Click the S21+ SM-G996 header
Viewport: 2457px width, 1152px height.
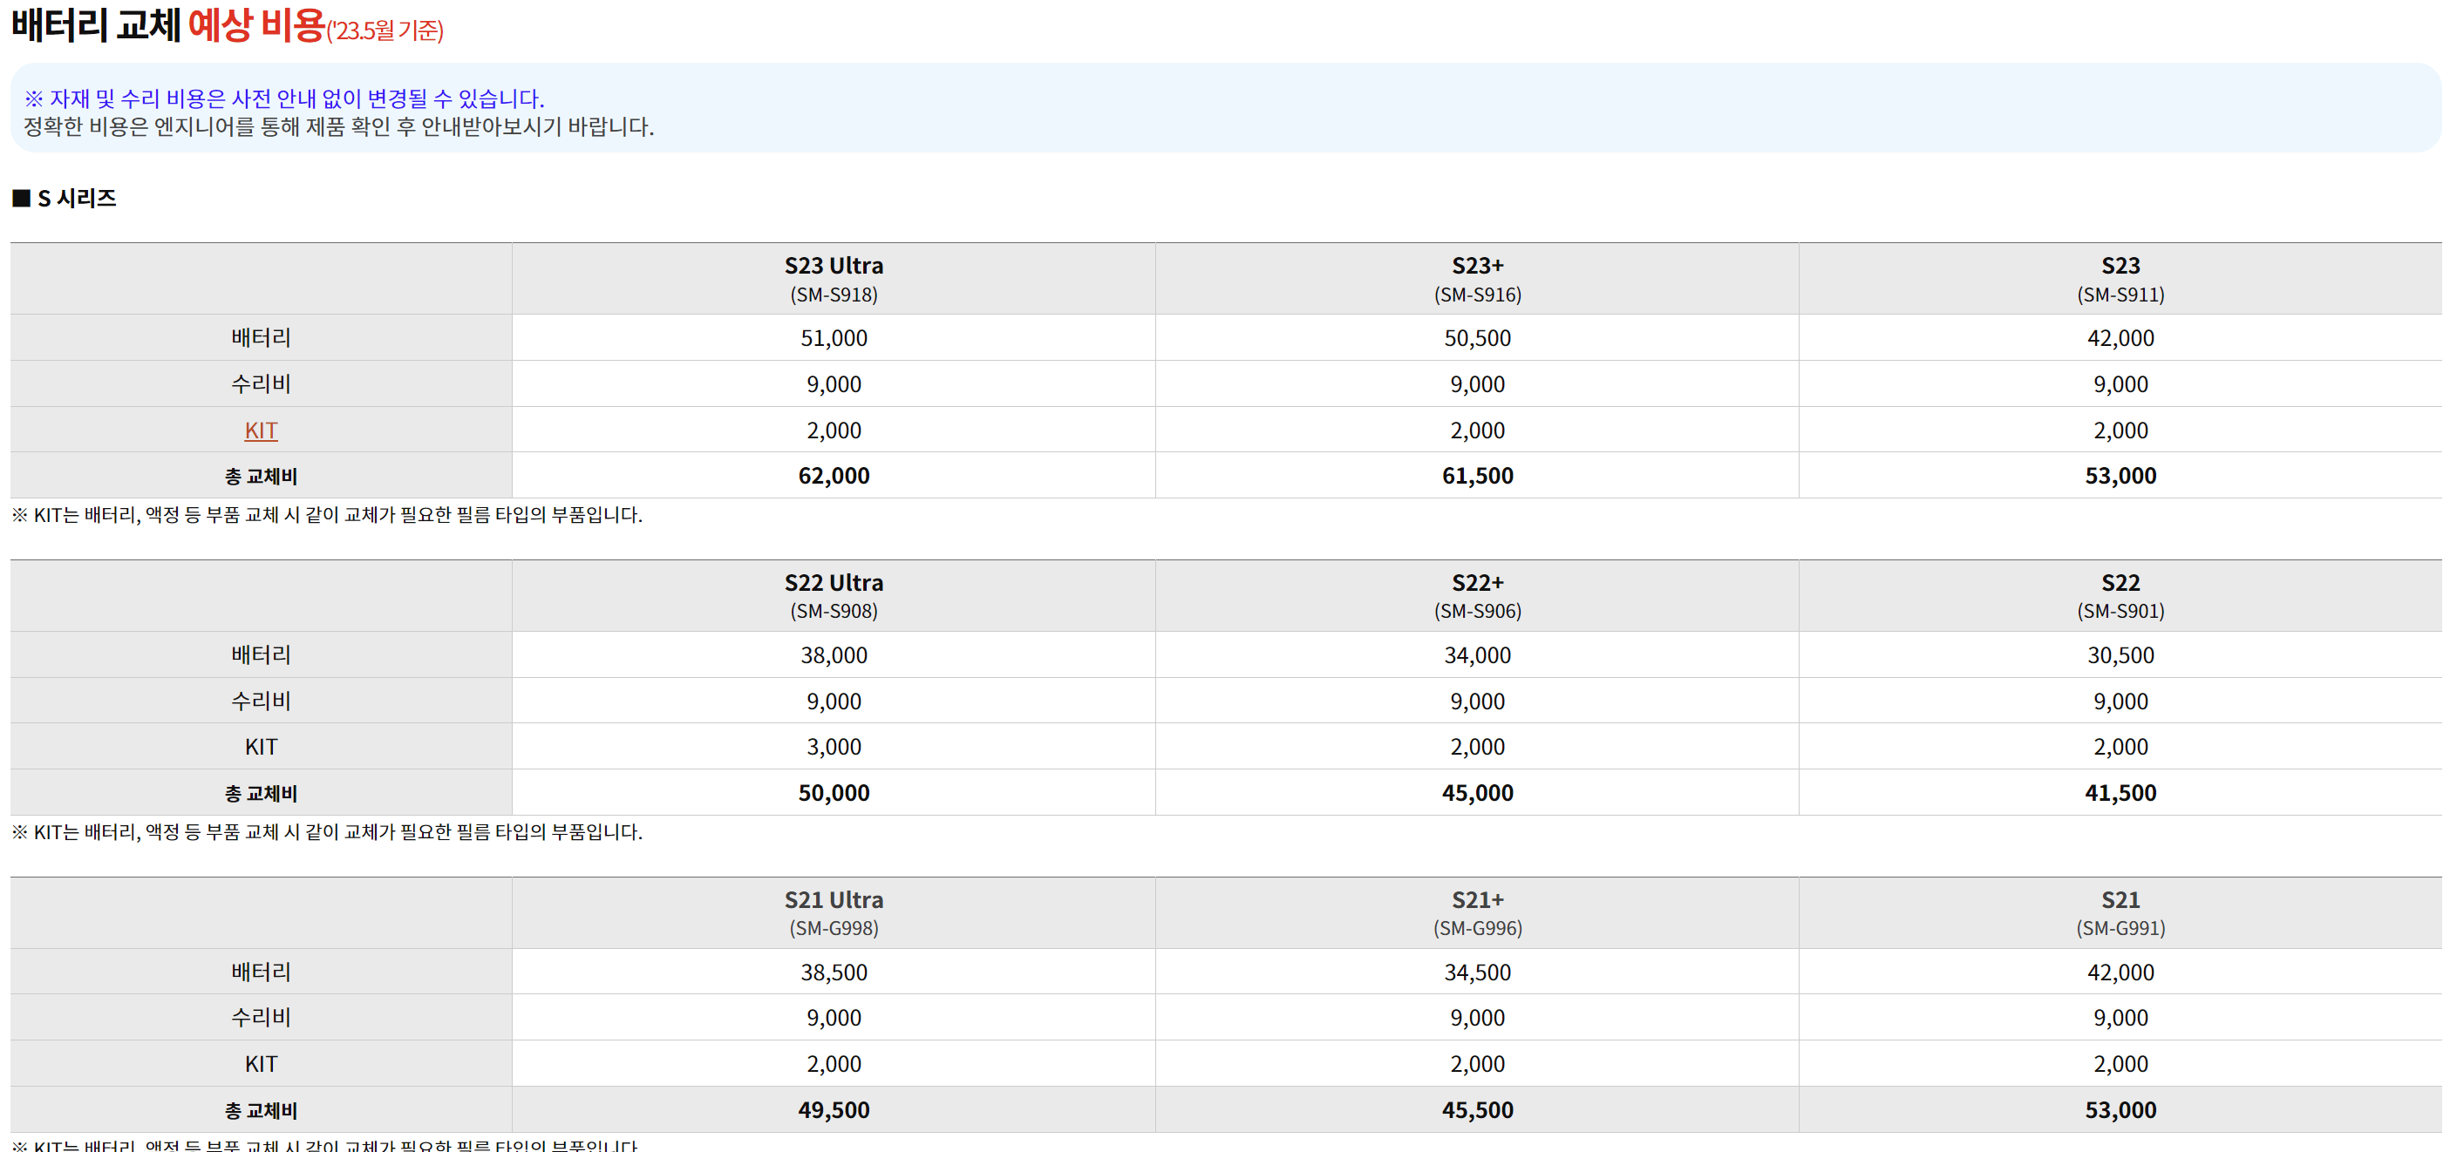[1476, 912]
